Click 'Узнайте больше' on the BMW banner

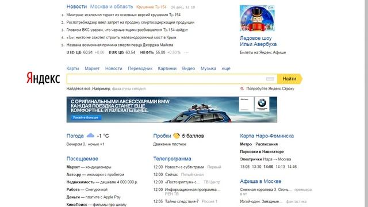pyautogui.click(x=86, y=117)
